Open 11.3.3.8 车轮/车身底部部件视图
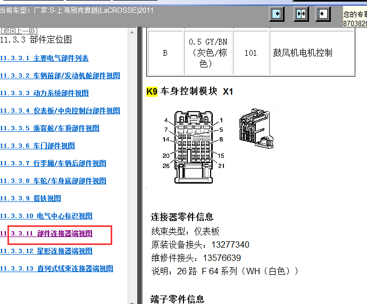Viewport: 367px width, 304px height. [53, 181]
